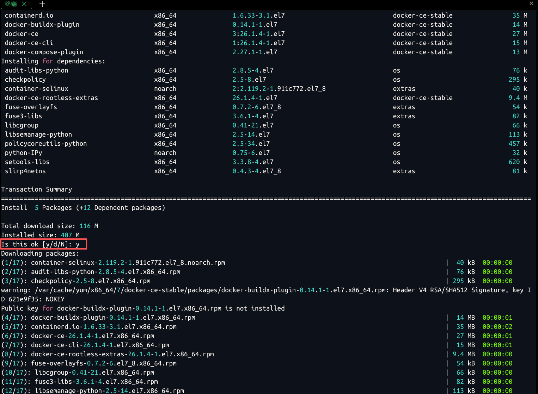Click docker-compose-plugin package name
Image resolution: width=538 pixels, height=394 pixels.
pos(44,52)
